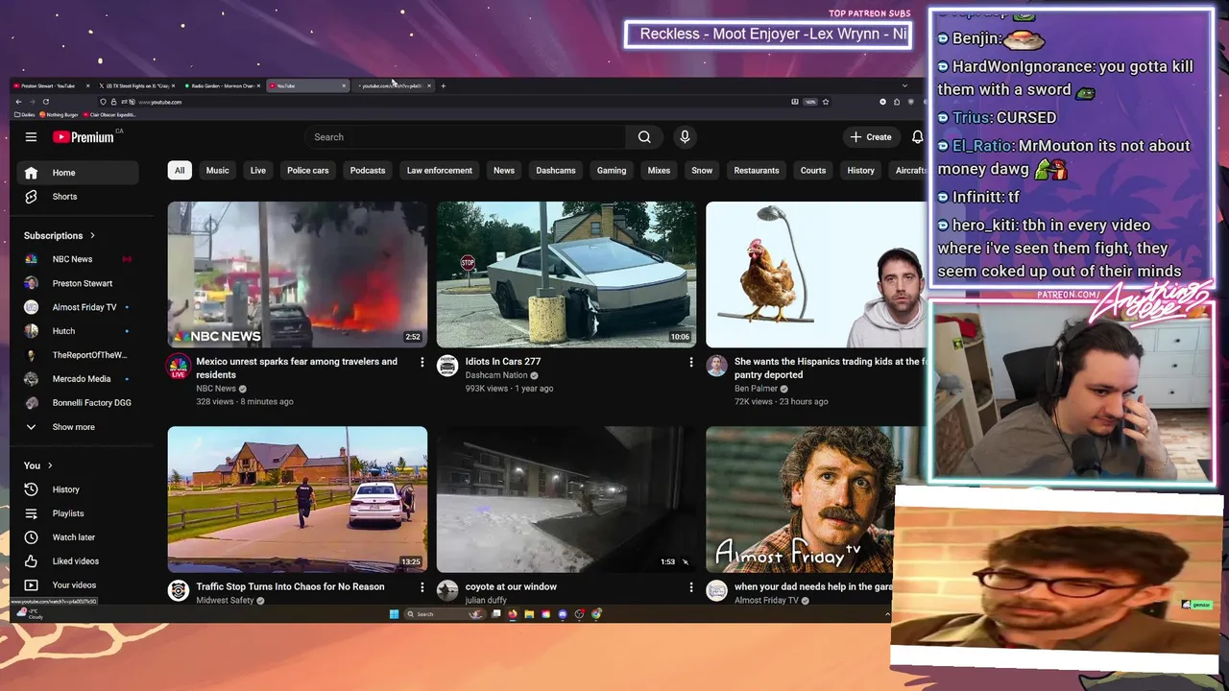The width and height of the screenshot is (1229, 691).
Task: Open Shorts in sidebar
Action: (x=78, y=197)
